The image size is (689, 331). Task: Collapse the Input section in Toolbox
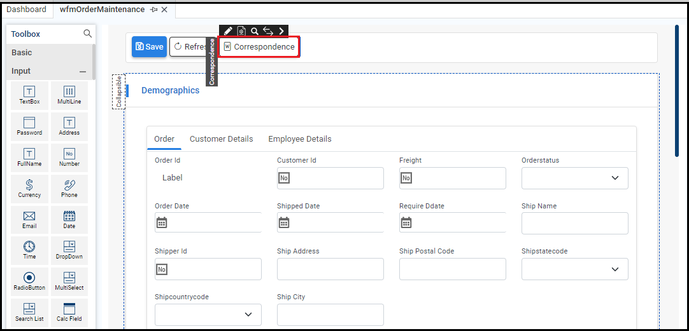(83, 71)
